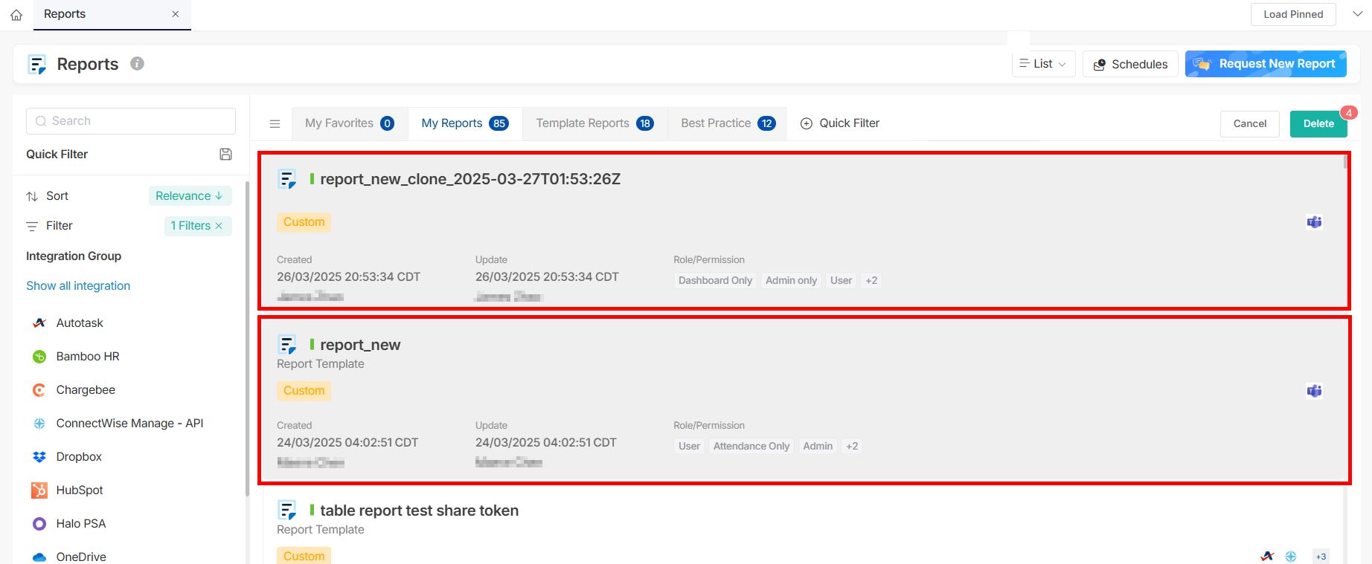Open the List view dropdown

(x=1043, y=64)
